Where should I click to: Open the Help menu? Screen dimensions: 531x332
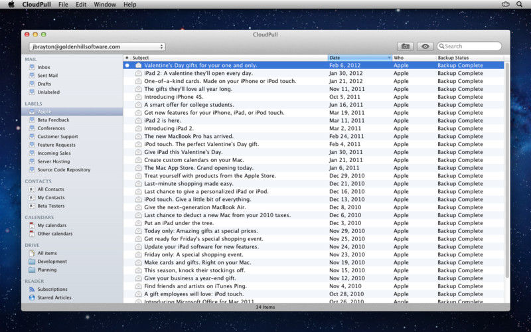pyautogui.click(x=129, y=5)
